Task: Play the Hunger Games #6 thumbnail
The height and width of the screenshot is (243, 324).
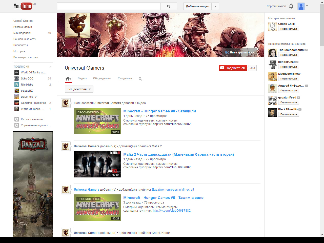Action: pos(97,121)
